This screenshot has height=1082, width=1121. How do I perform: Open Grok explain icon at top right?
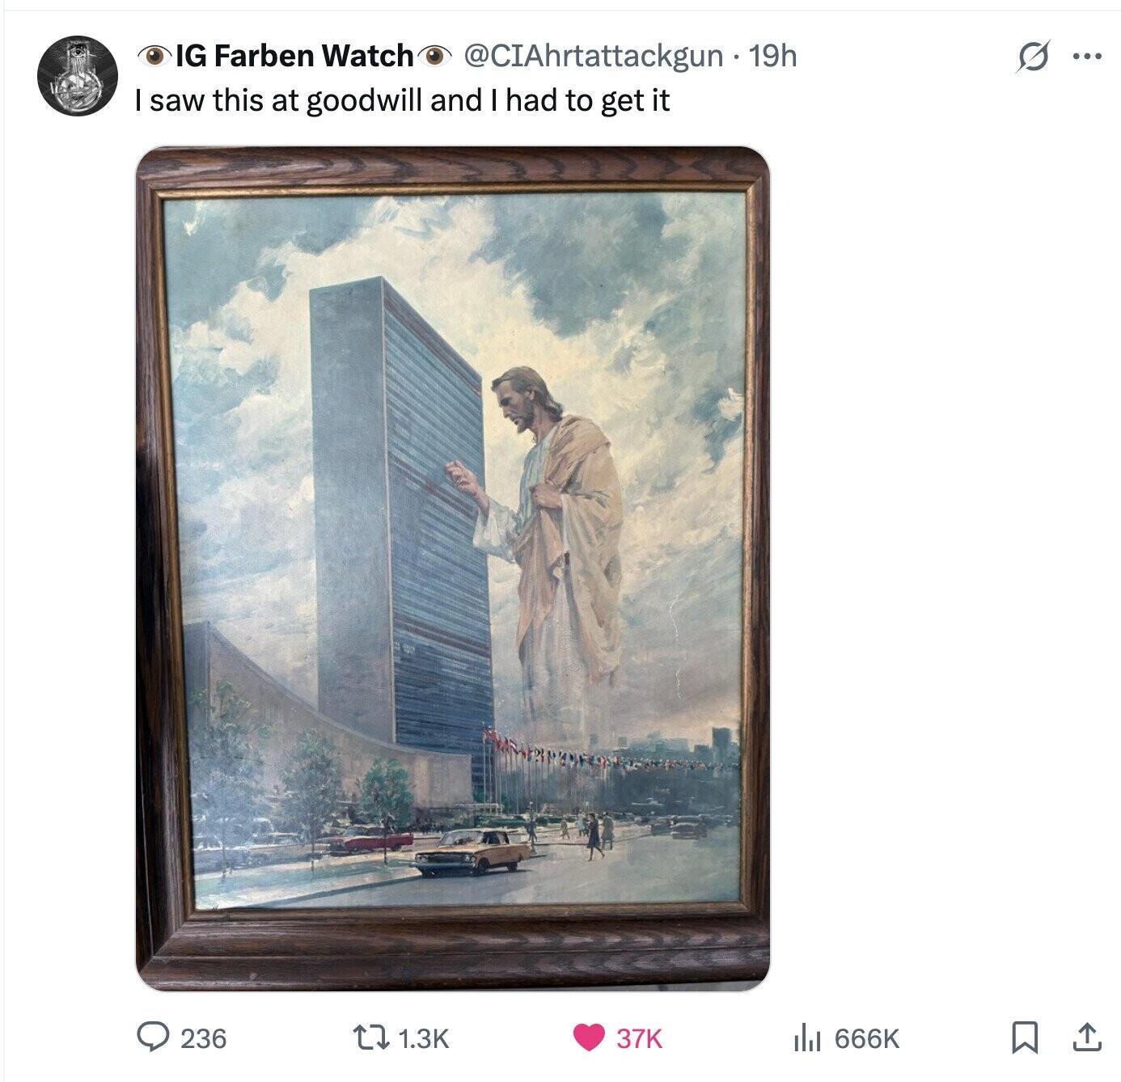[x=1034, y=57]
